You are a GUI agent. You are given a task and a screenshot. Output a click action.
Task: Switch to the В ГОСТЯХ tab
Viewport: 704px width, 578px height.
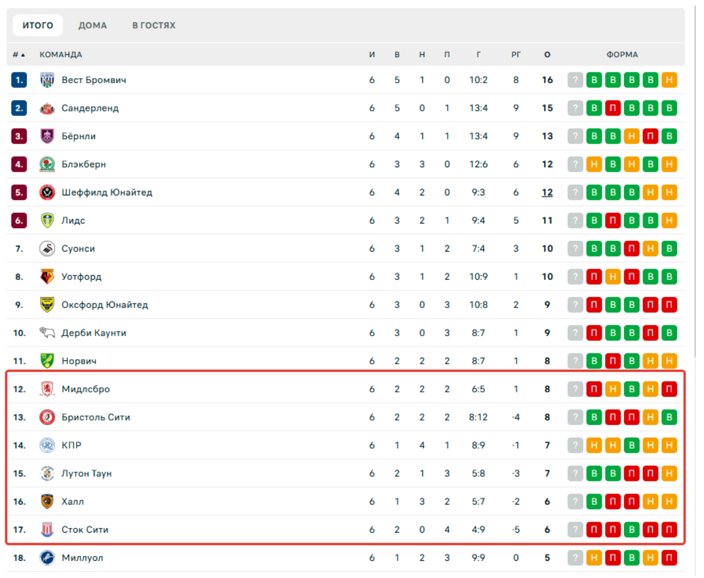154,25
